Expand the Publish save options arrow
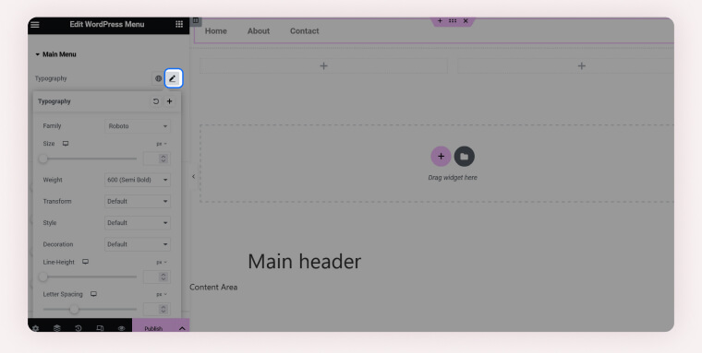 click(x=182, y=328)
